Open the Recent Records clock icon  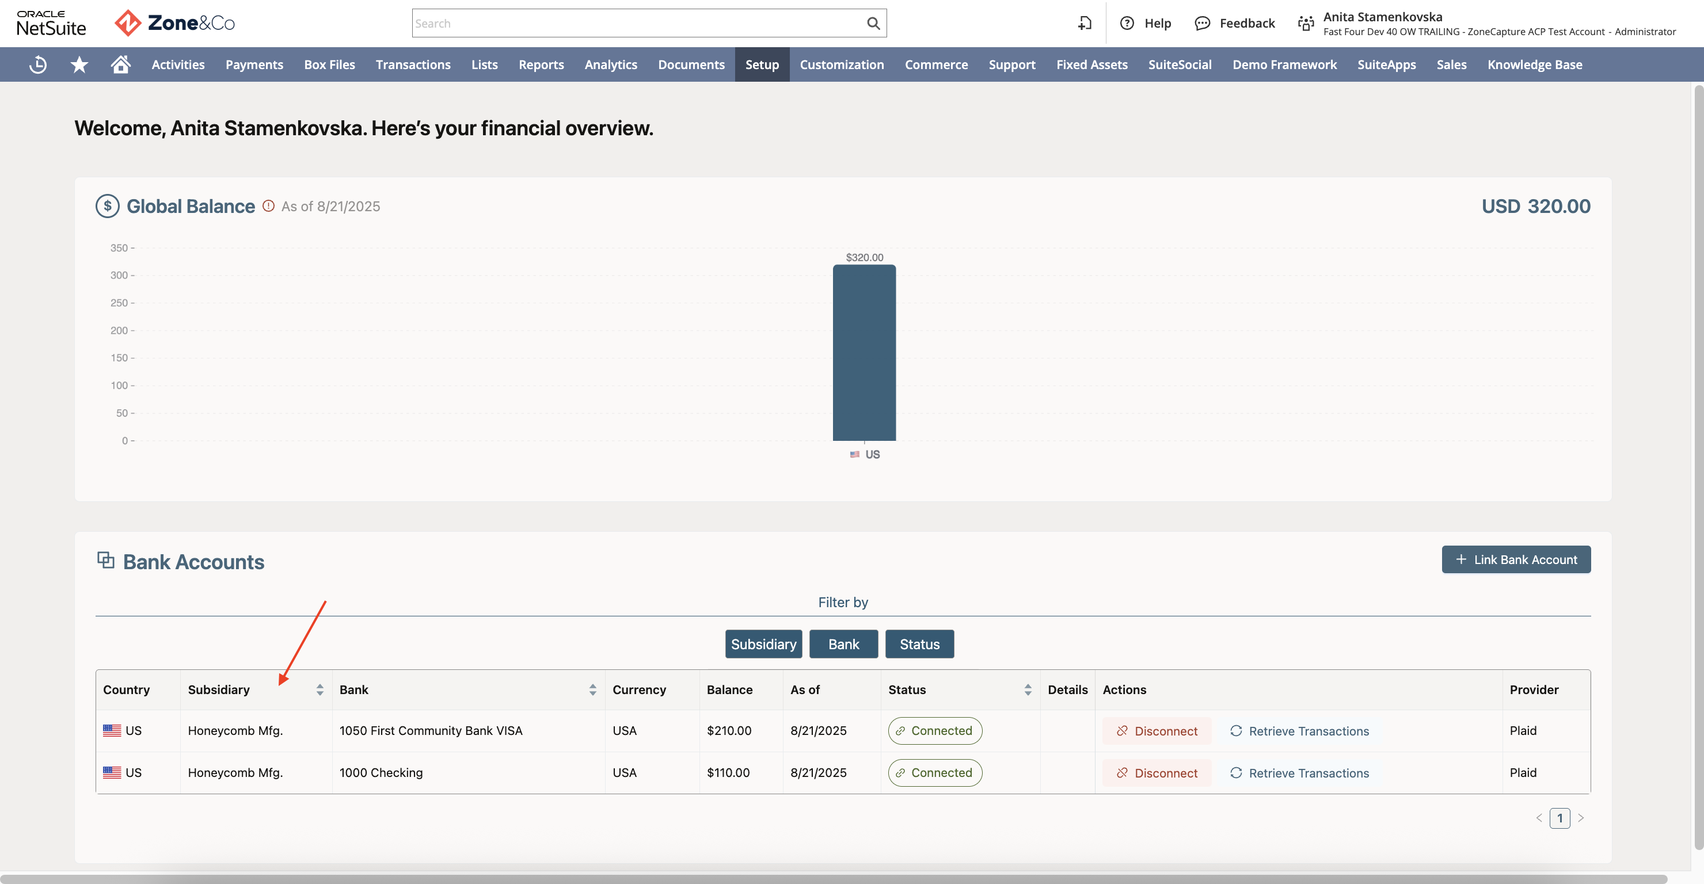(x=39, y=64)
